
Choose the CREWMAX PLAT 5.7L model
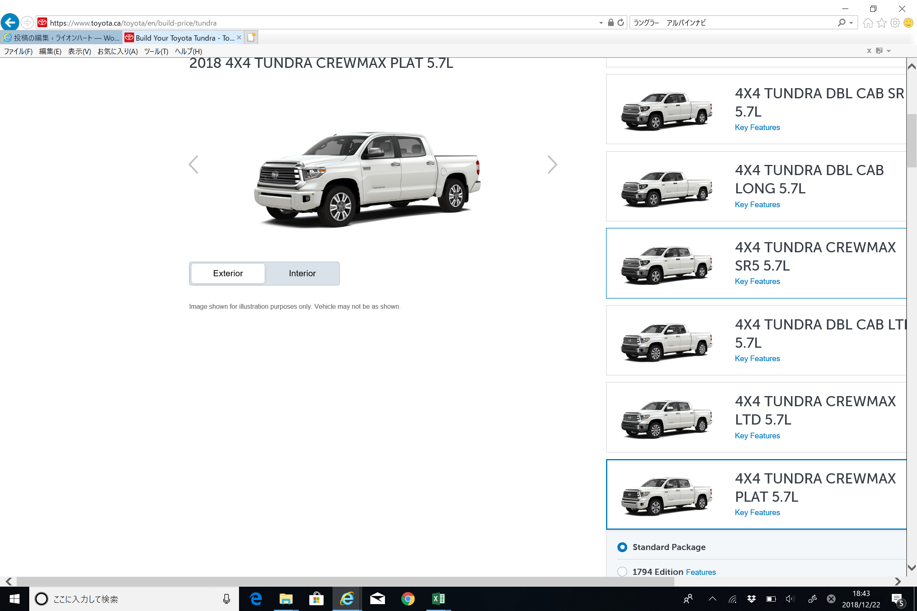tap(756, 494)
